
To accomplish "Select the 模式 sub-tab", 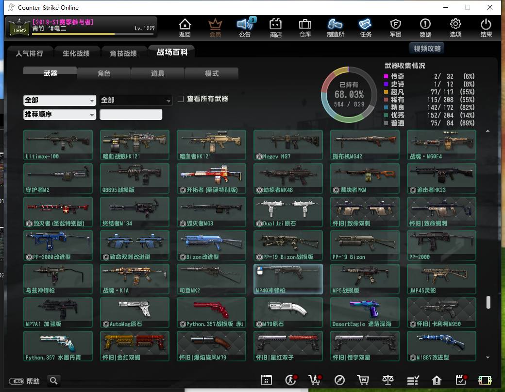I will point(212,73).
